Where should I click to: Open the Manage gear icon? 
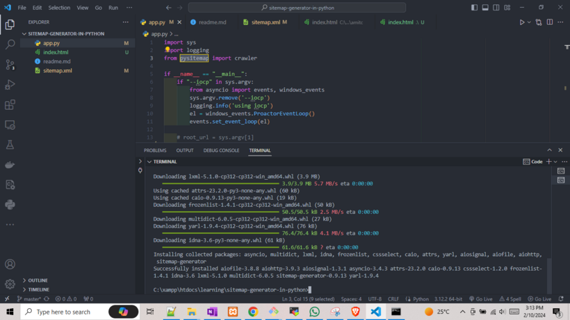[10, 284]
